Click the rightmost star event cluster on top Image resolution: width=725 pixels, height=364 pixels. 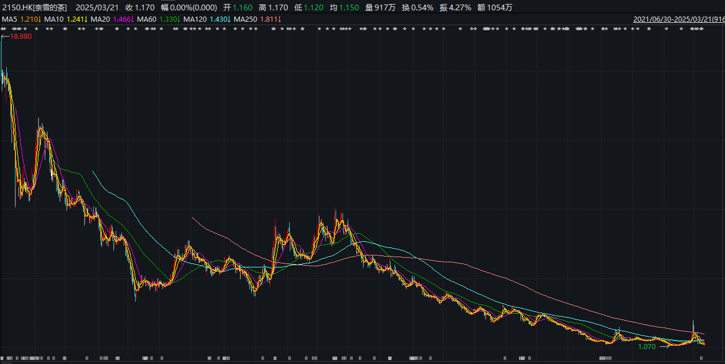point(696,29)
